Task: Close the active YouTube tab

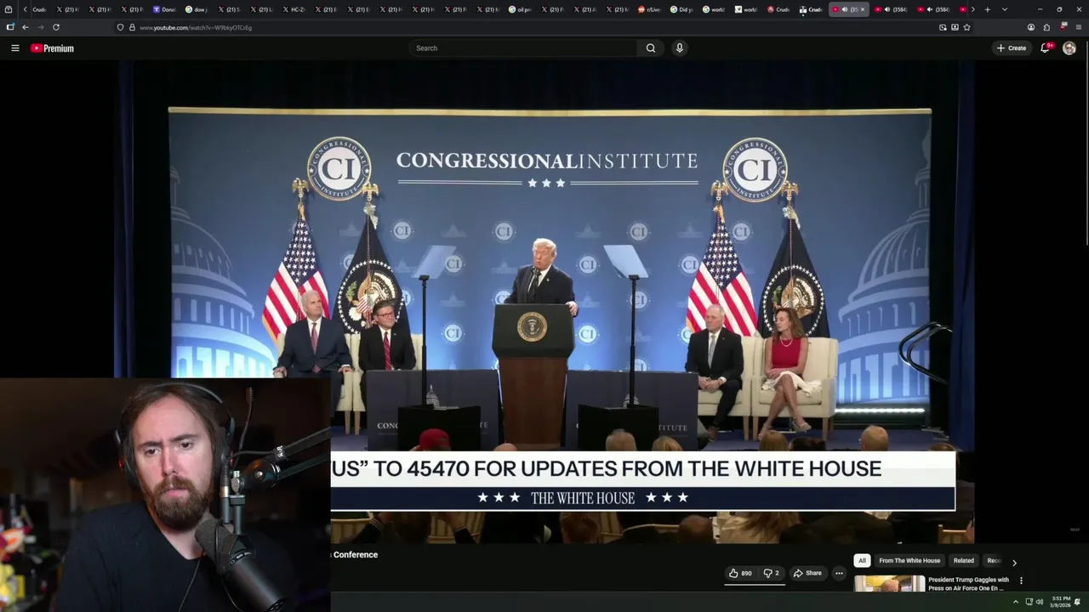Action: click(x=862, y=9)
